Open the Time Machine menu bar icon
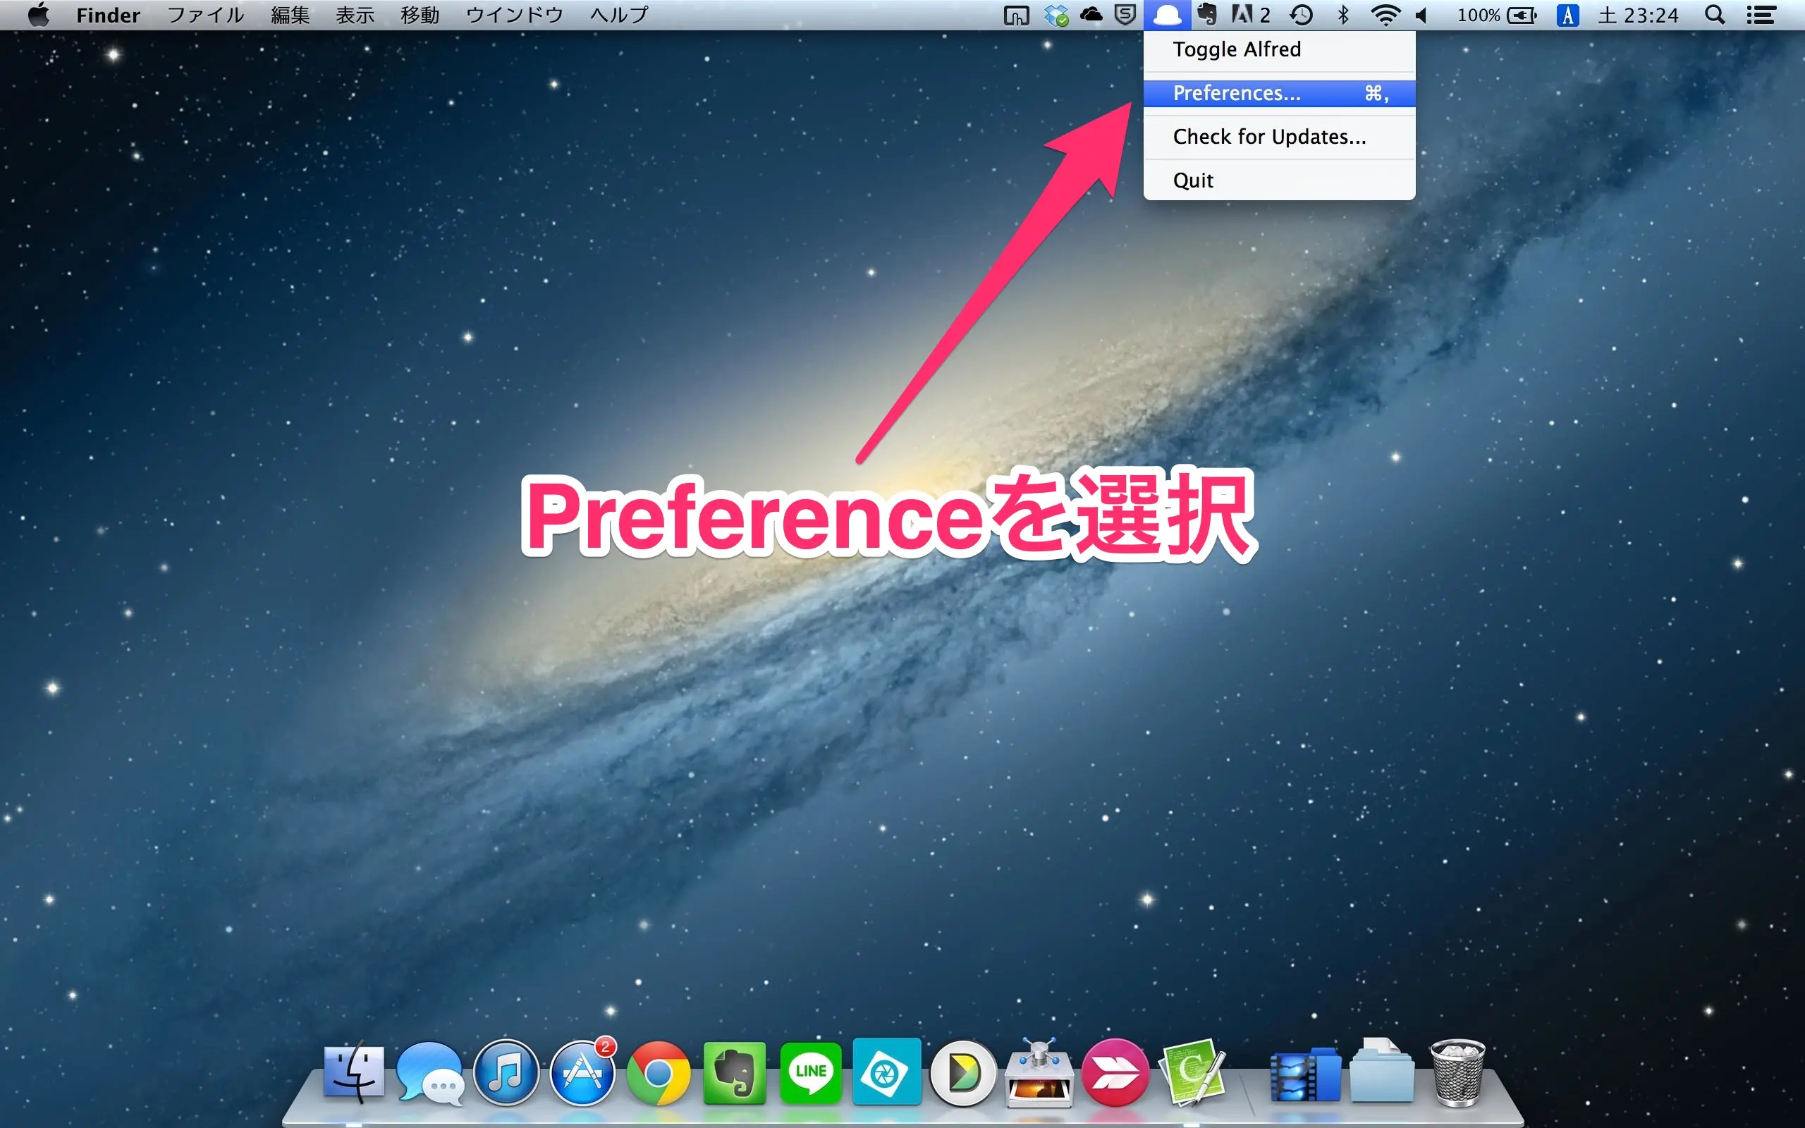1805x1128 pixels. [x=1302, y=15]
